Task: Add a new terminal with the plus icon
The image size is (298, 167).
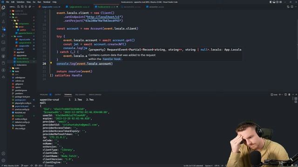Action: (279, 95)
